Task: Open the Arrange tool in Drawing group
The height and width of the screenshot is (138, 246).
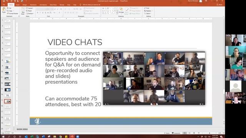Action: click(x=121, y=10)
